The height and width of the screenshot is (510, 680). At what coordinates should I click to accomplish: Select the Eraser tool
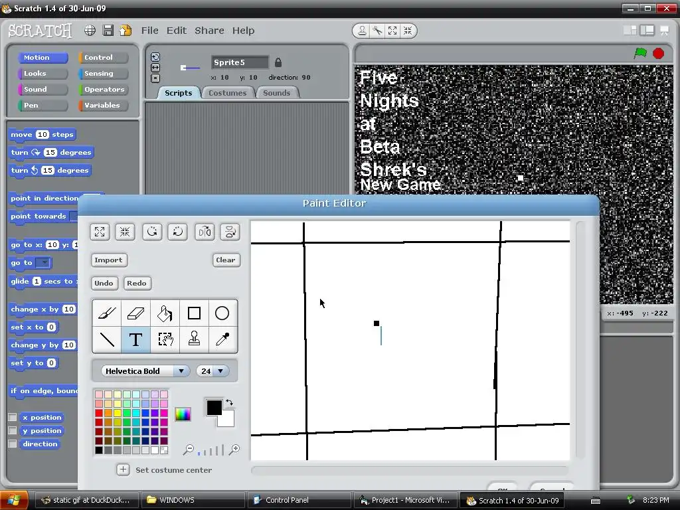135,313
